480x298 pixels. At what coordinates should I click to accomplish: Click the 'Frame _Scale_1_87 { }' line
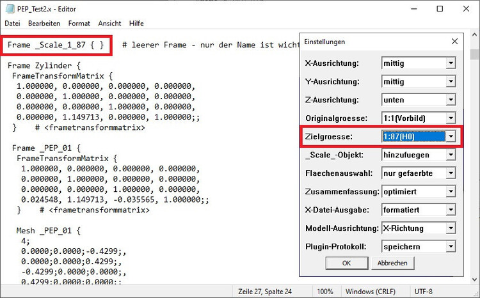(56, 45)
